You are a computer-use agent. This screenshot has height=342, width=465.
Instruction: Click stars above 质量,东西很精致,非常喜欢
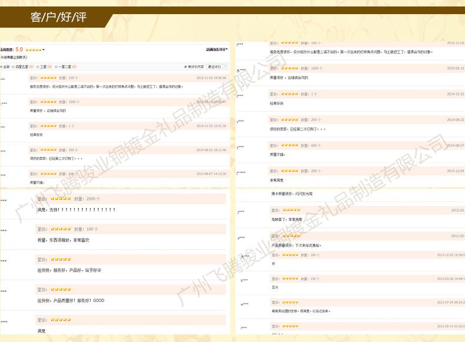[x=61, y=229]
